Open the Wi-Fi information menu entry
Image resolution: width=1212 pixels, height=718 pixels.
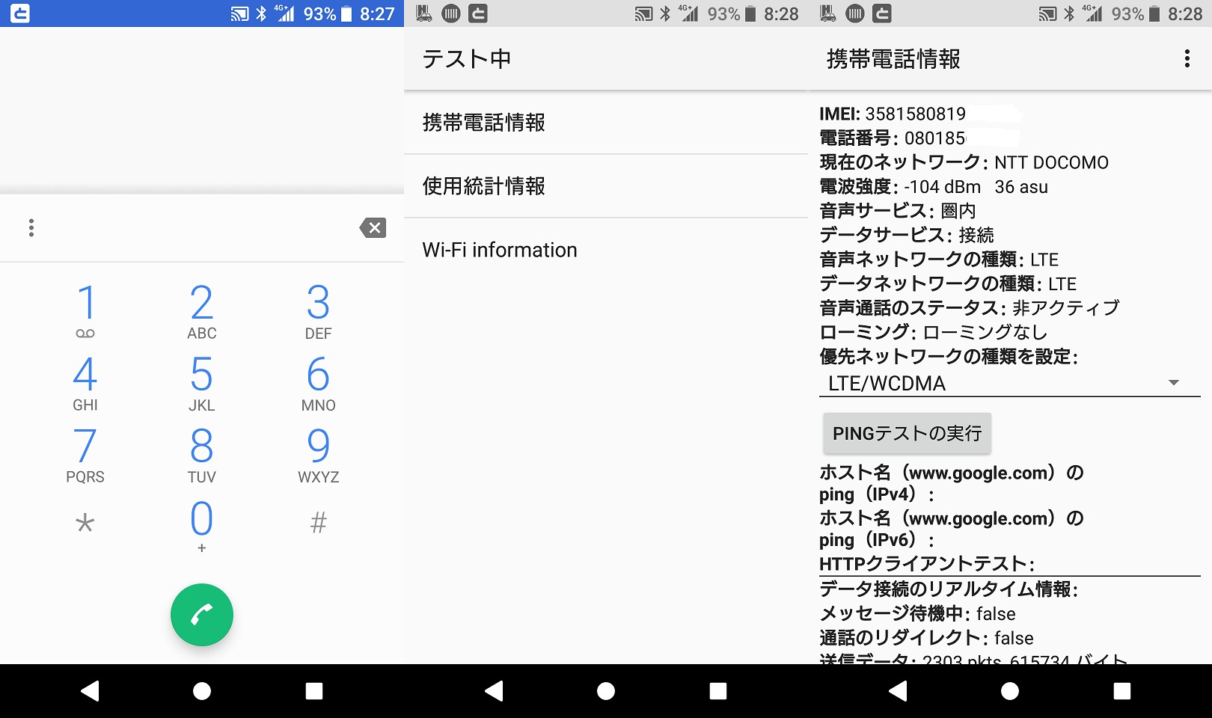tap(606, 250)
